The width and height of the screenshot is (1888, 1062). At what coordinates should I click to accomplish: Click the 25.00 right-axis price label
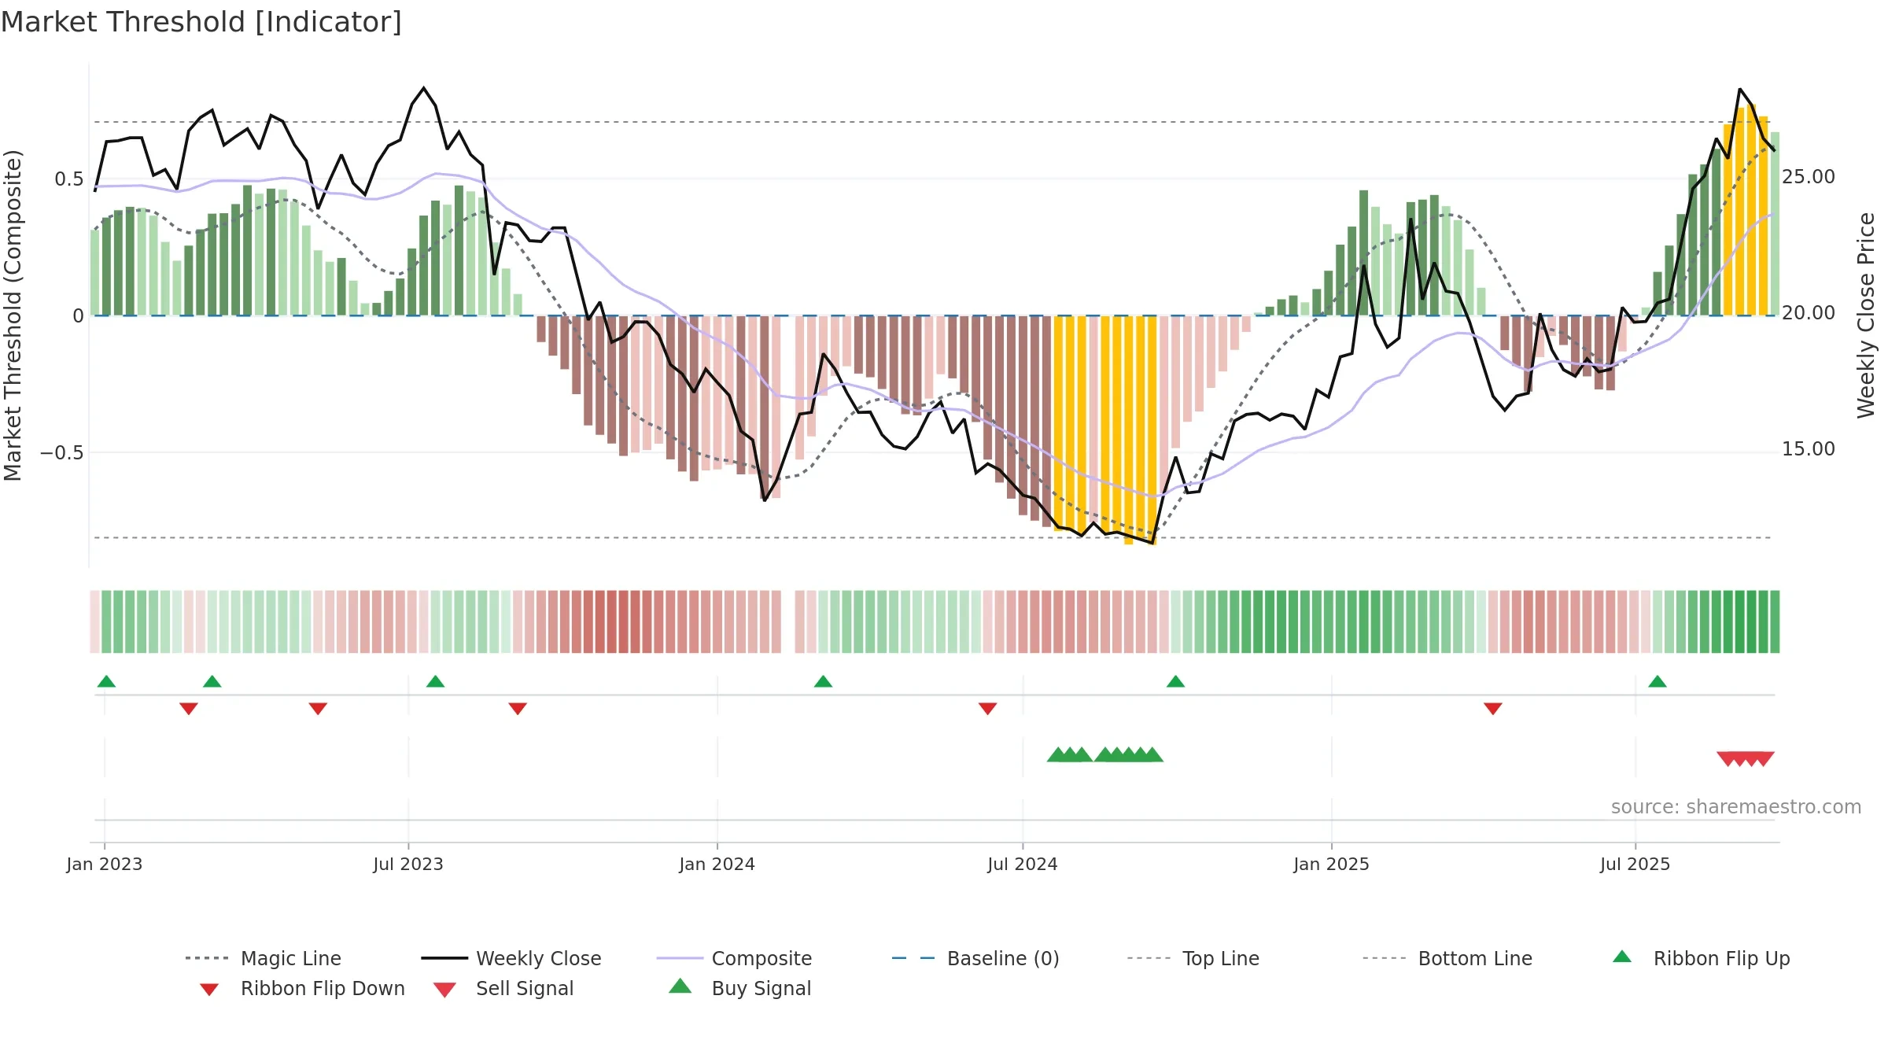click(x=1809, y=177)
